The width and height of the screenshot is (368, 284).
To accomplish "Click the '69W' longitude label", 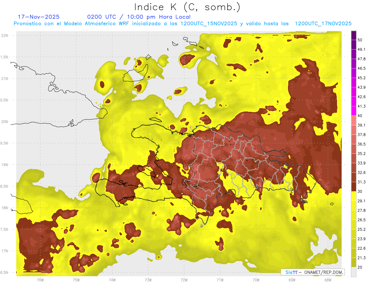I will [x=292, y=280].
